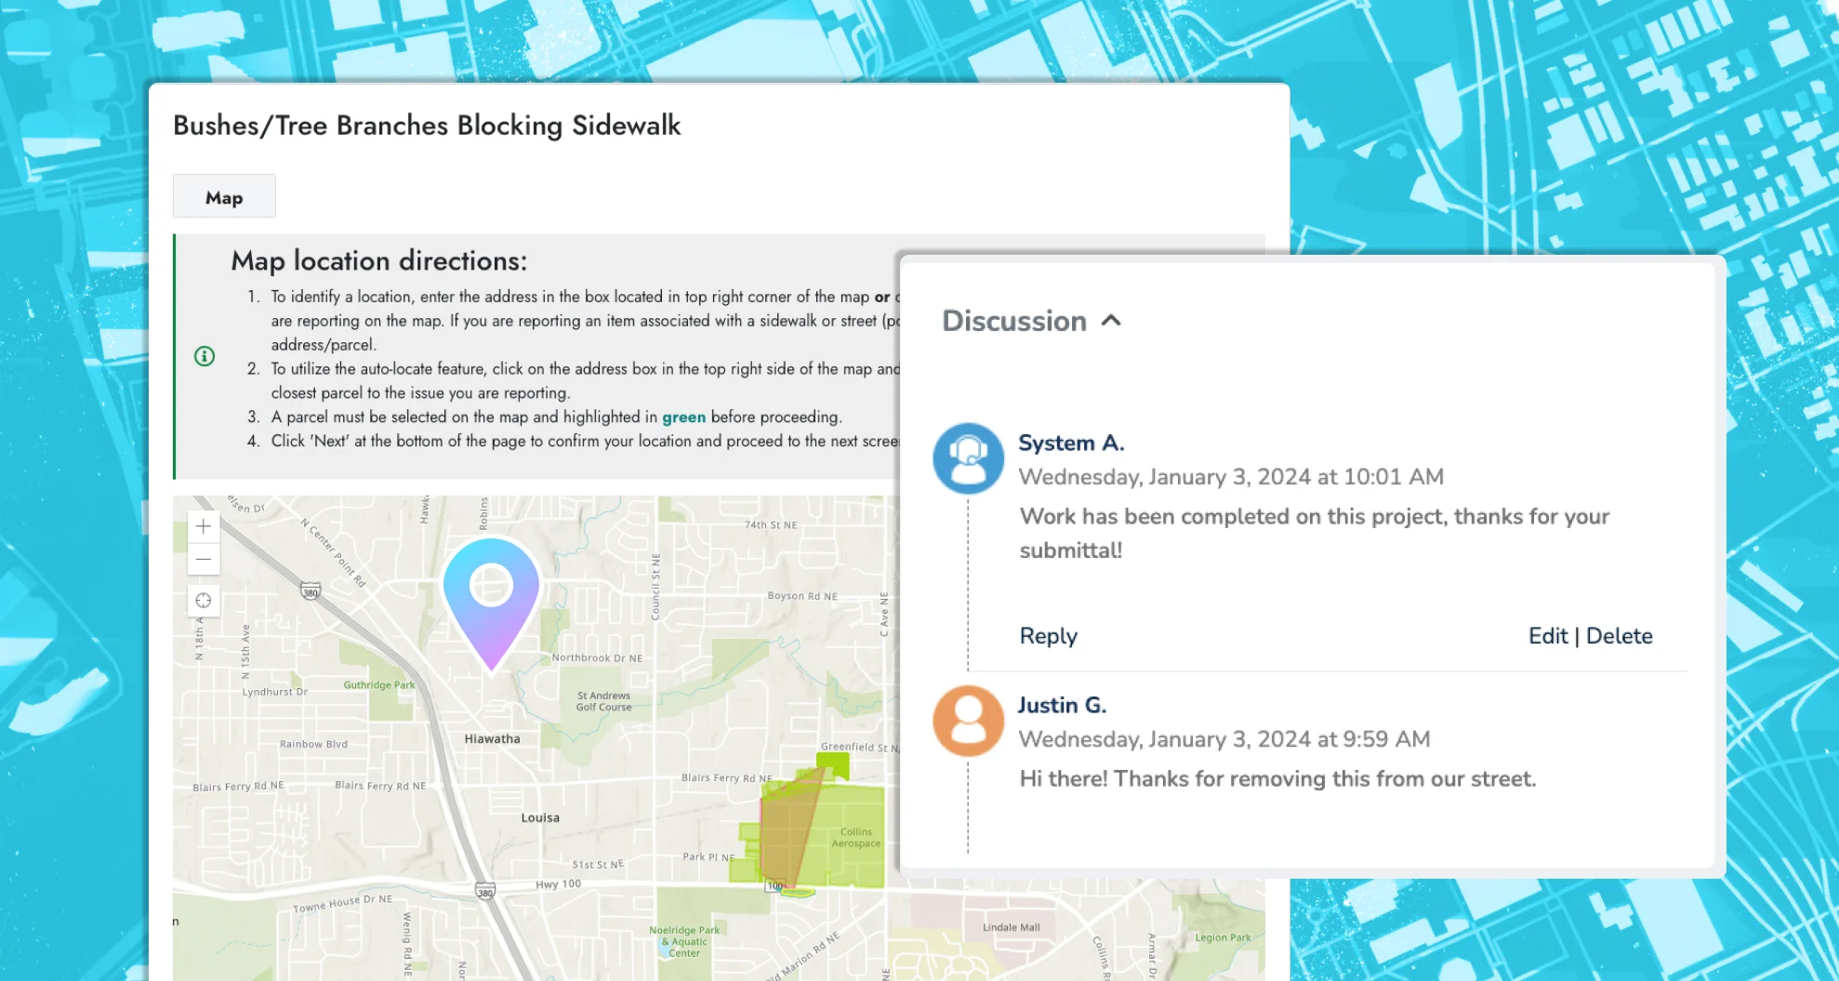The image size is (1839, 981).
Task: Click Justin G.'s orange user avatar
Action: pyautogui.click(x=968, y=721)
